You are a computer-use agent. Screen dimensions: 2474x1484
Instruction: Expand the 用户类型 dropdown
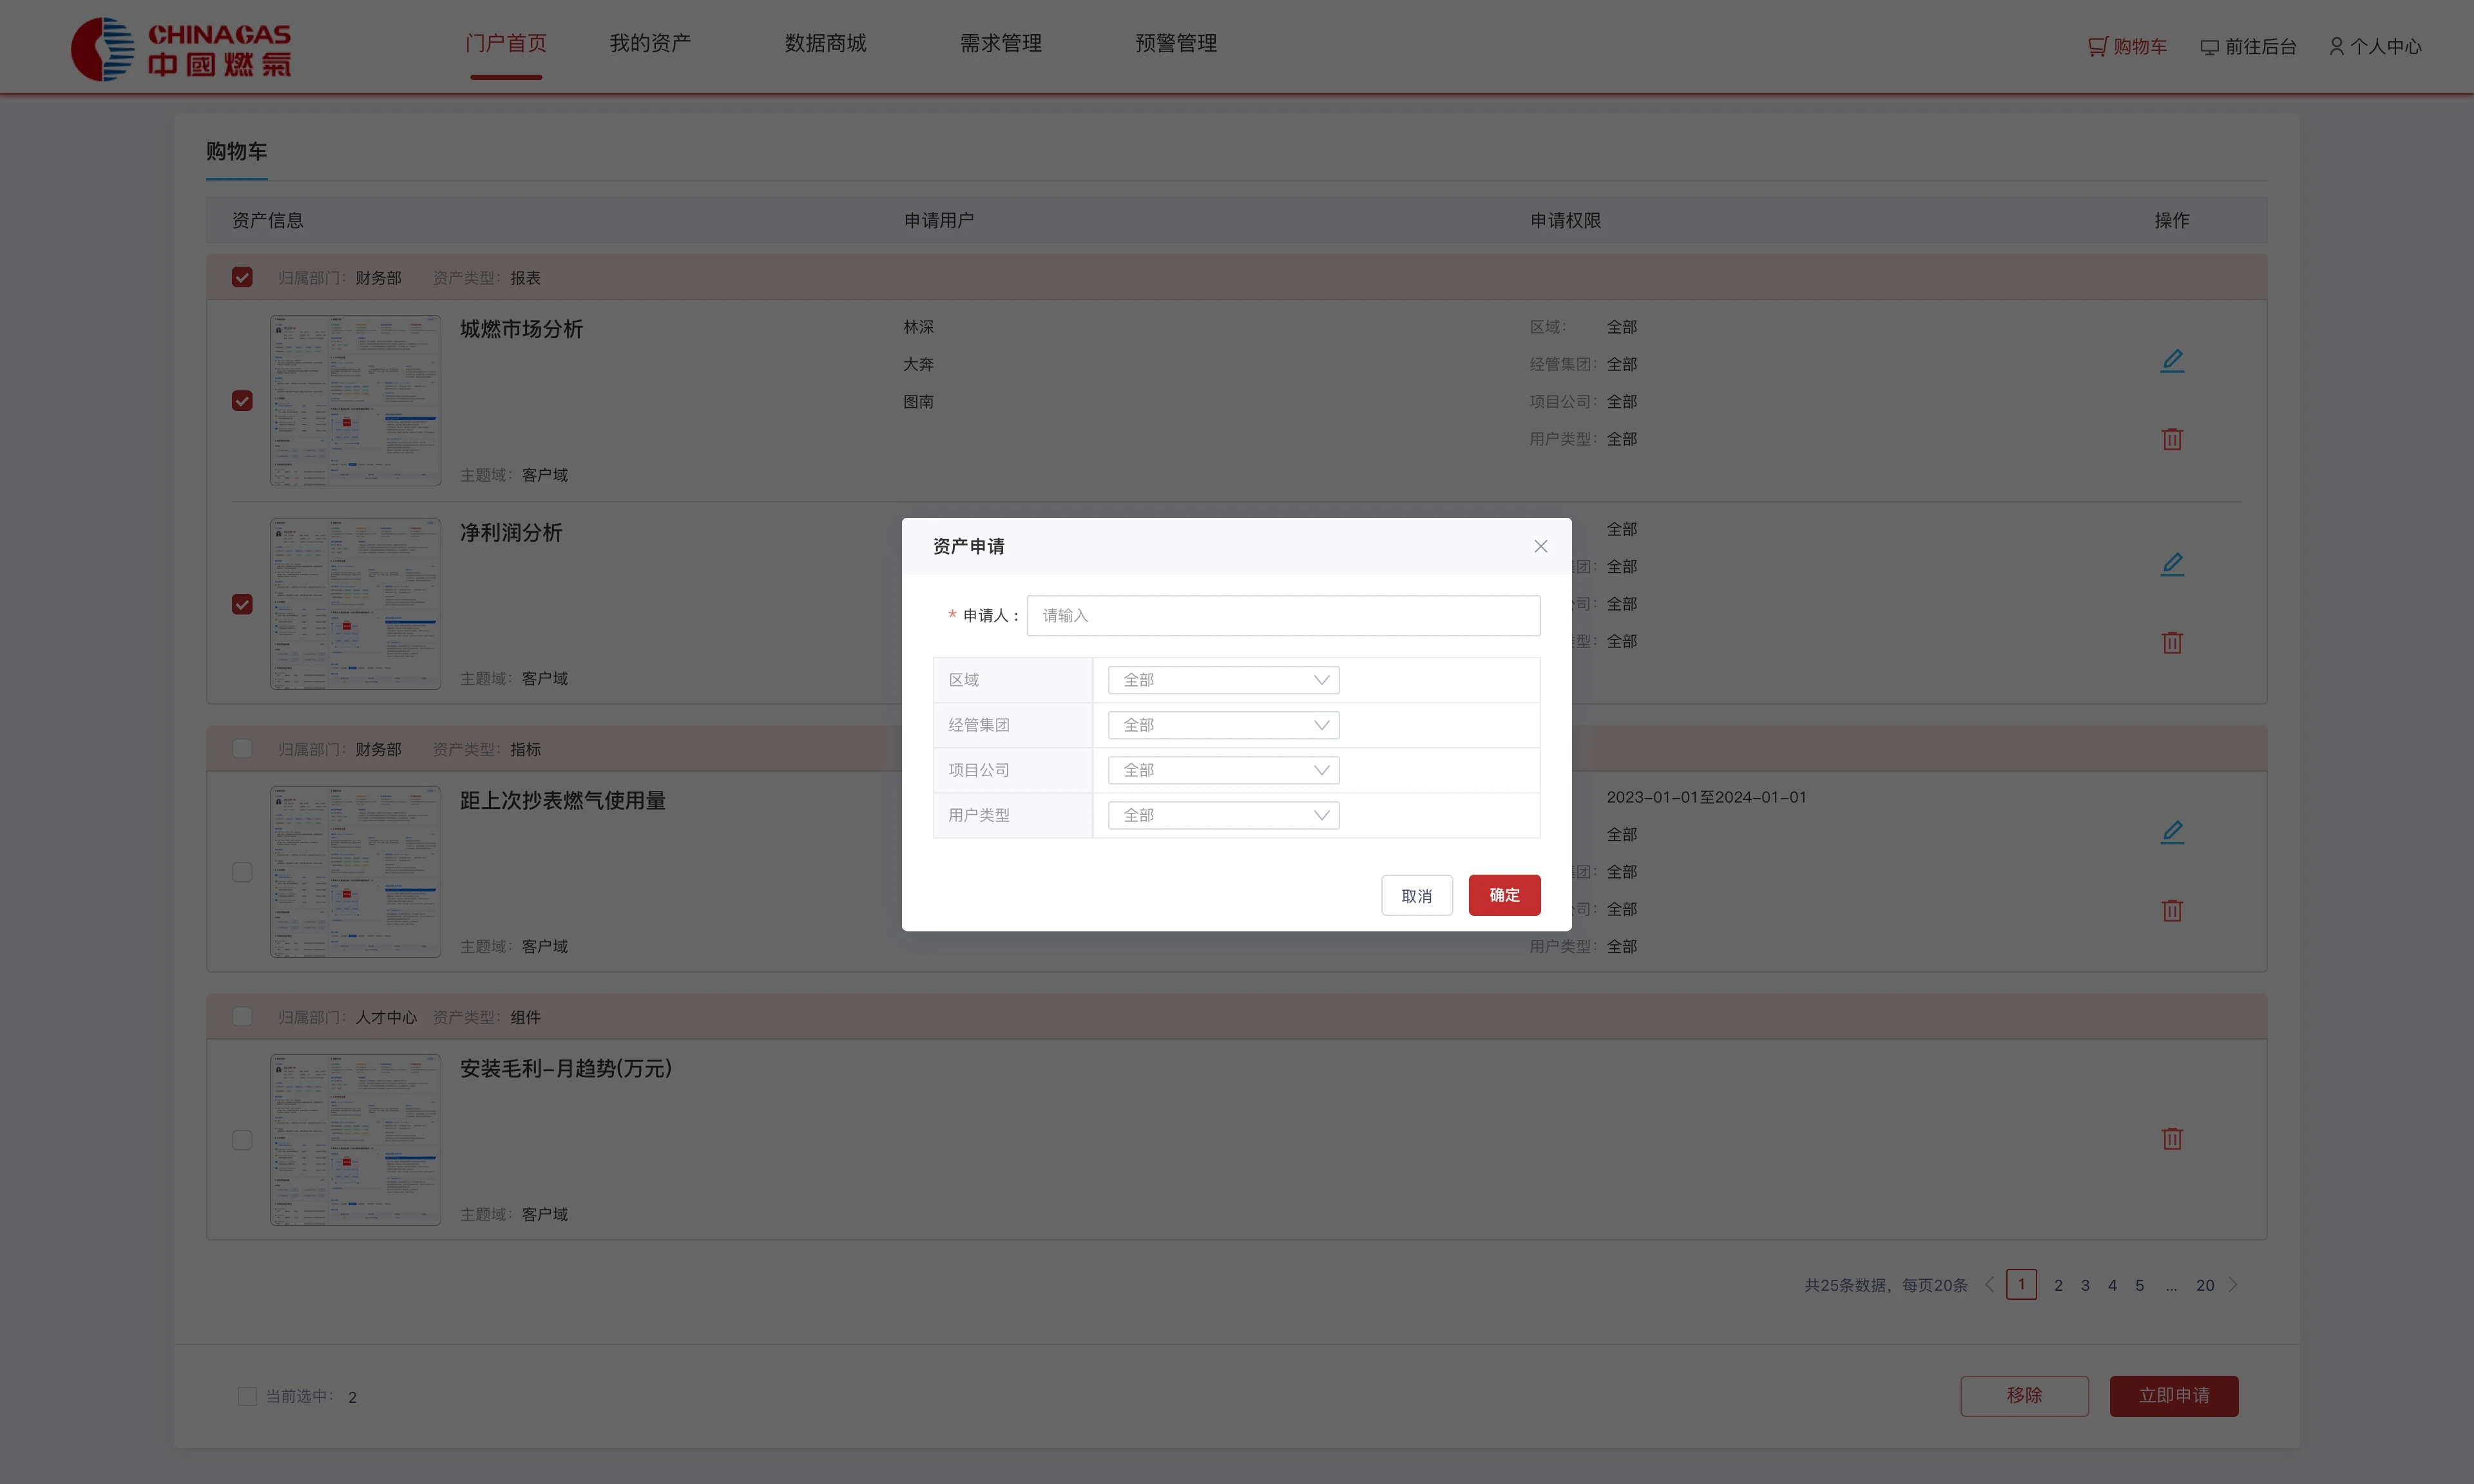tap(1223, 815)
